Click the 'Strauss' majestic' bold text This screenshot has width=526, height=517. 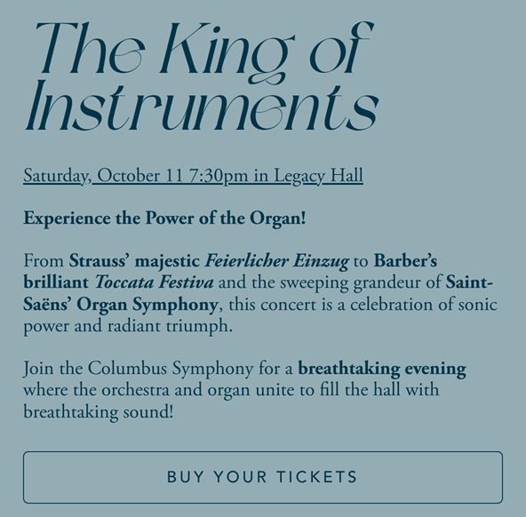[x=134, y=261]
